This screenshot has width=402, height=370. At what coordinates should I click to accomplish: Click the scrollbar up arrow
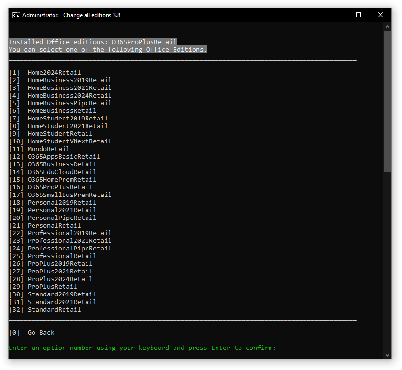[387, 27]
